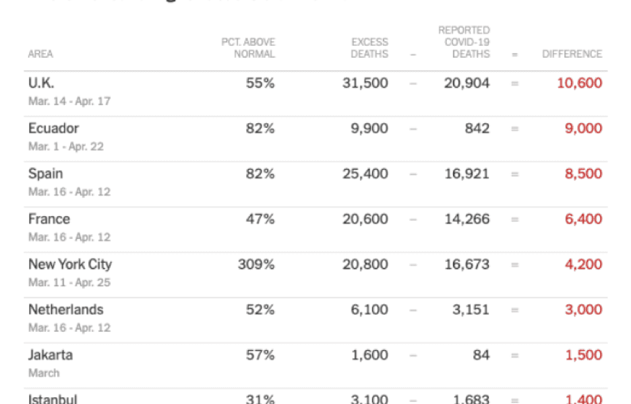The width and height of the screenshot is (631, 404).
Task: Select the Ecuador area name
Action: [53, 128]
